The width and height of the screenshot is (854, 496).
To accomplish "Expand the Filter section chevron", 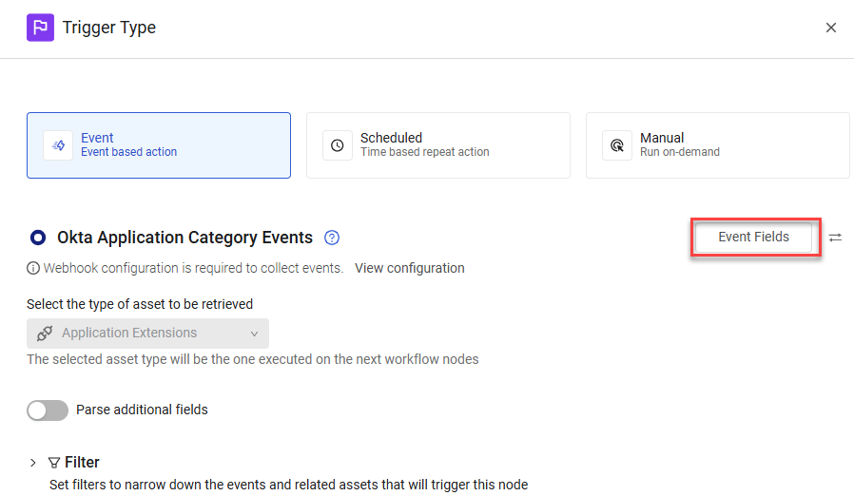I will [x=33, y=463].
